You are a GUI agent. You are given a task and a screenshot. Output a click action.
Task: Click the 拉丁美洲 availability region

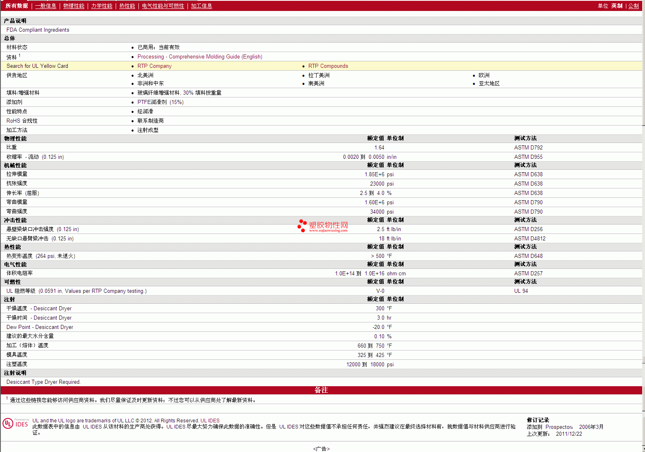(319, 76)
